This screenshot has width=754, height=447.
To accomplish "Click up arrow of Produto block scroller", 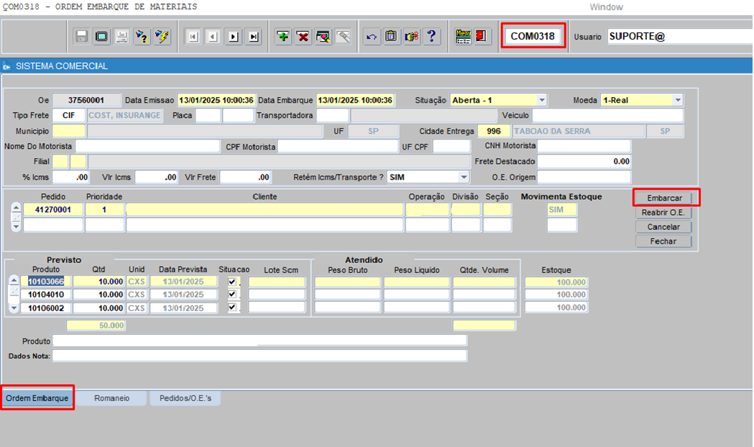I will tap(14, 280).
